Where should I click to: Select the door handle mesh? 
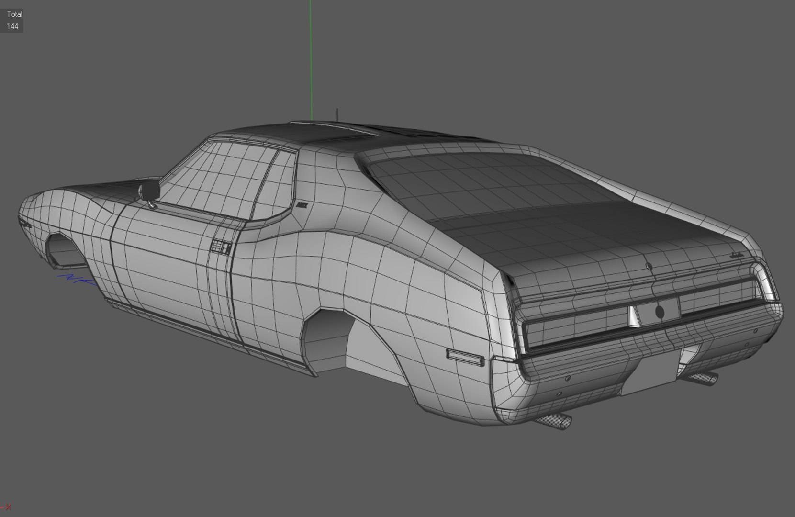tap(221, 247)
